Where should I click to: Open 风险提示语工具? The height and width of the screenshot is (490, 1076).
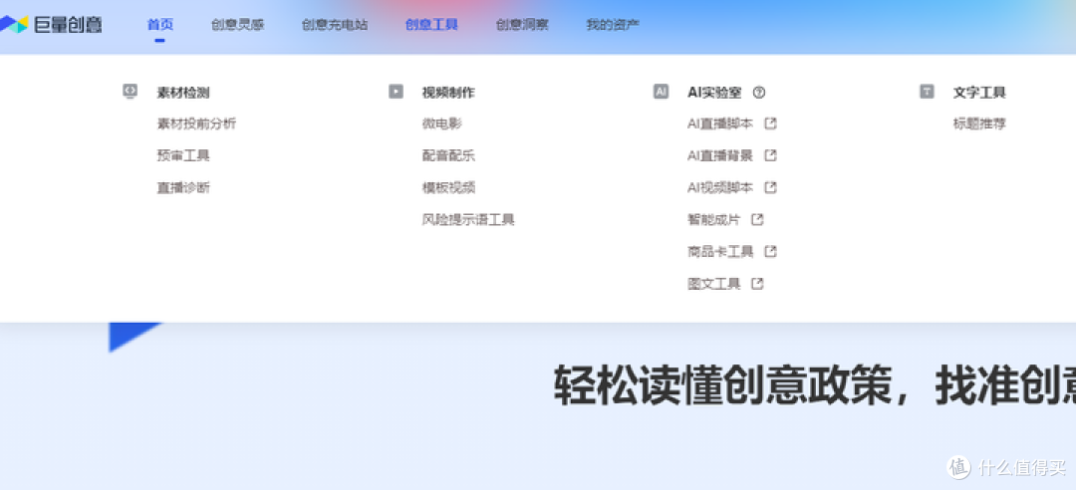(468, 220)
